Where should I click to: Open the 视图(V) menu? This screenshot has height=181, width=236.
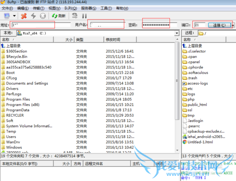tap(54, 8)
